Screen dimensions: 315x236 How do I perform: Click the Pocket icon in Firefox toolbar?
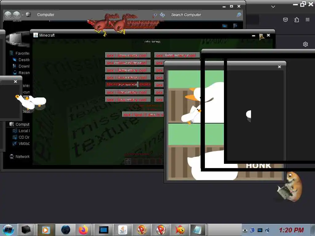click(x=285, y=20)
